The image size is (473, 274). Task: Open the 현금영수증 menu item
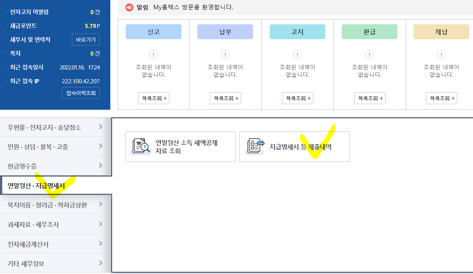point(55,166)
